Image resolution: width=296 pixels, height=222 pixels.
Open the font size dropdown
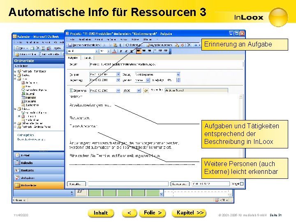tap(109, 51)
